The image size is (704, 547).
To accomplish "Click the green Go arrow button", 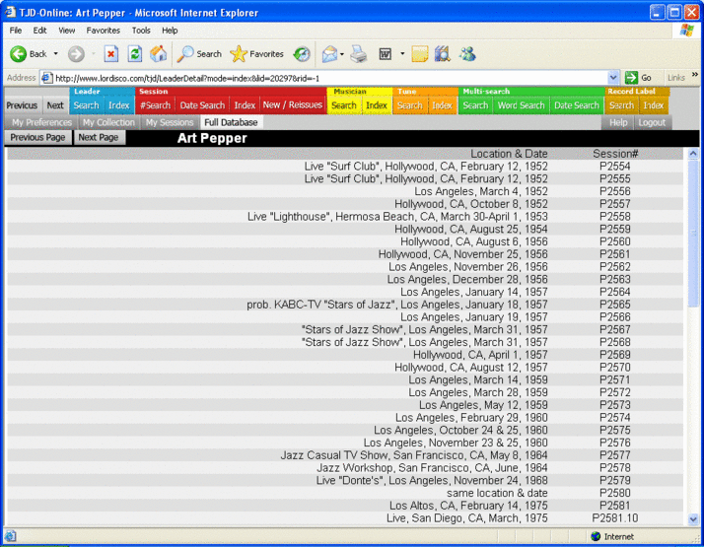I will 631,78.
